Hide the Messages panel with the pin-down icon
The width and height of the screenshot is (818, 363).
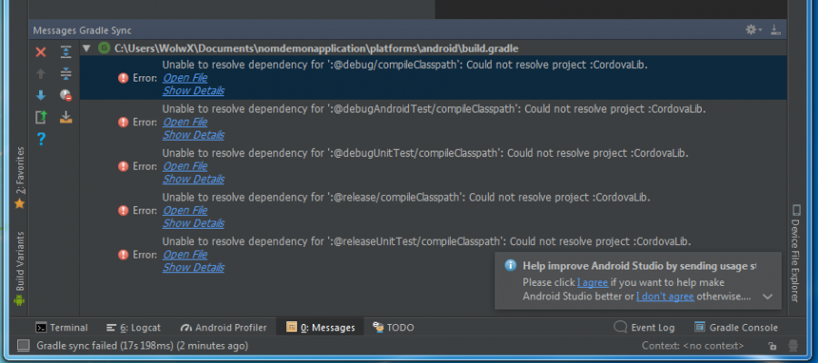tap(776, 30)
